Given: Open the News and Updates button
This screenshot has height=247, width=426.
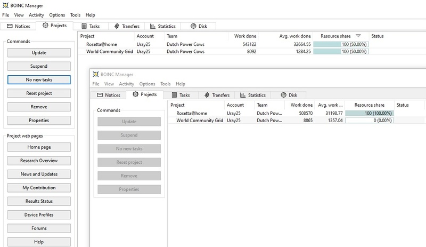Looking at the screenshot, I should tap(39, 174).
